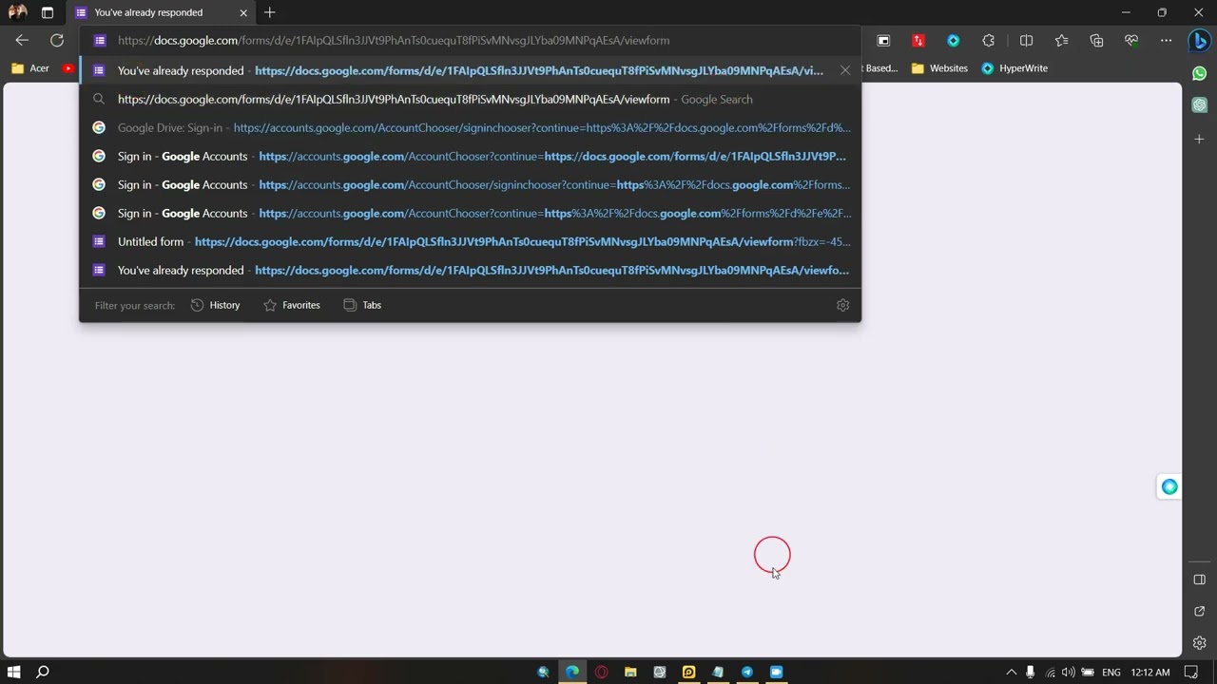Viewport: 1217px width, 684px height.
Task: Open Wi-Fi network settings in tray
Action: point(1050,672)
